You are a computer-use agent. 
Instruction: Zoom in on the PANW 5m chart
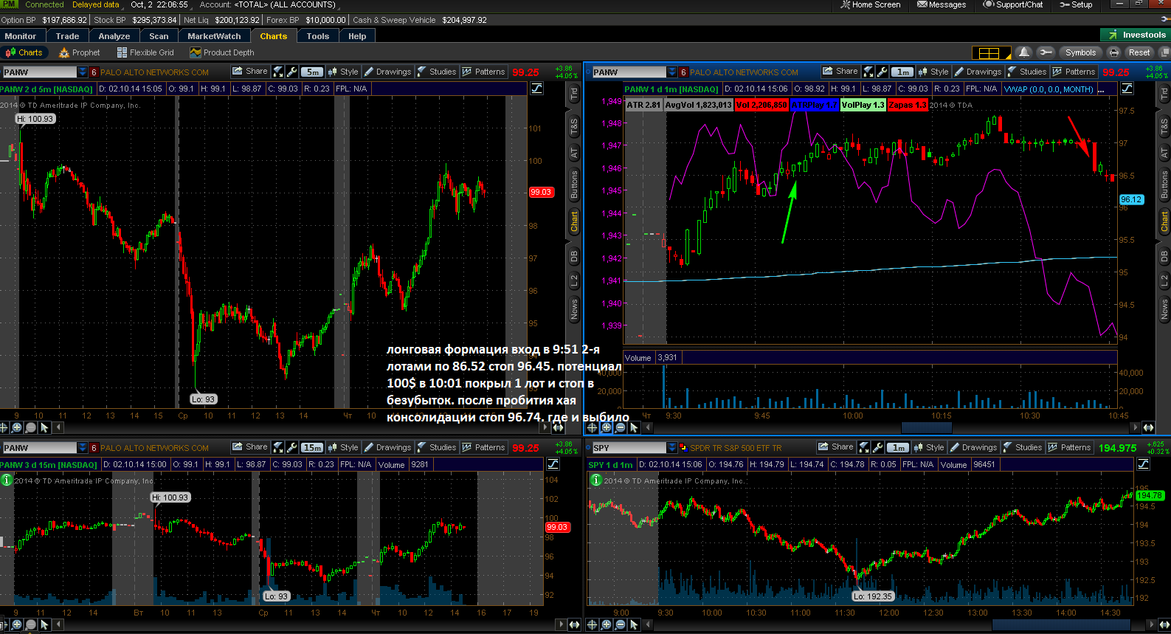click(17, 427)
